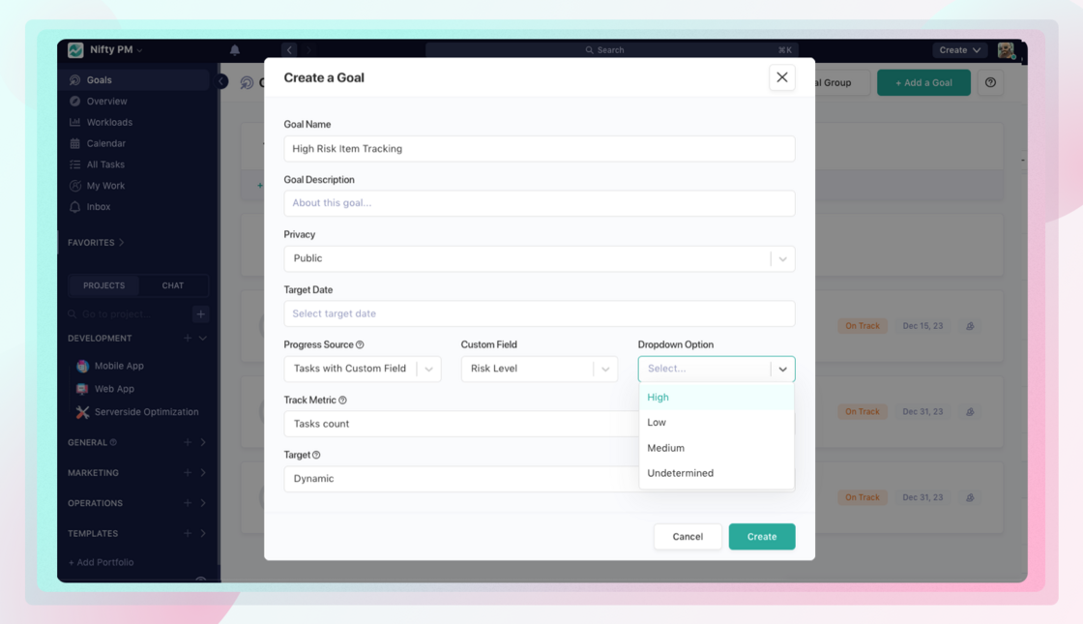
Task: Open the help question mark icon
Action: click(990, 83)
